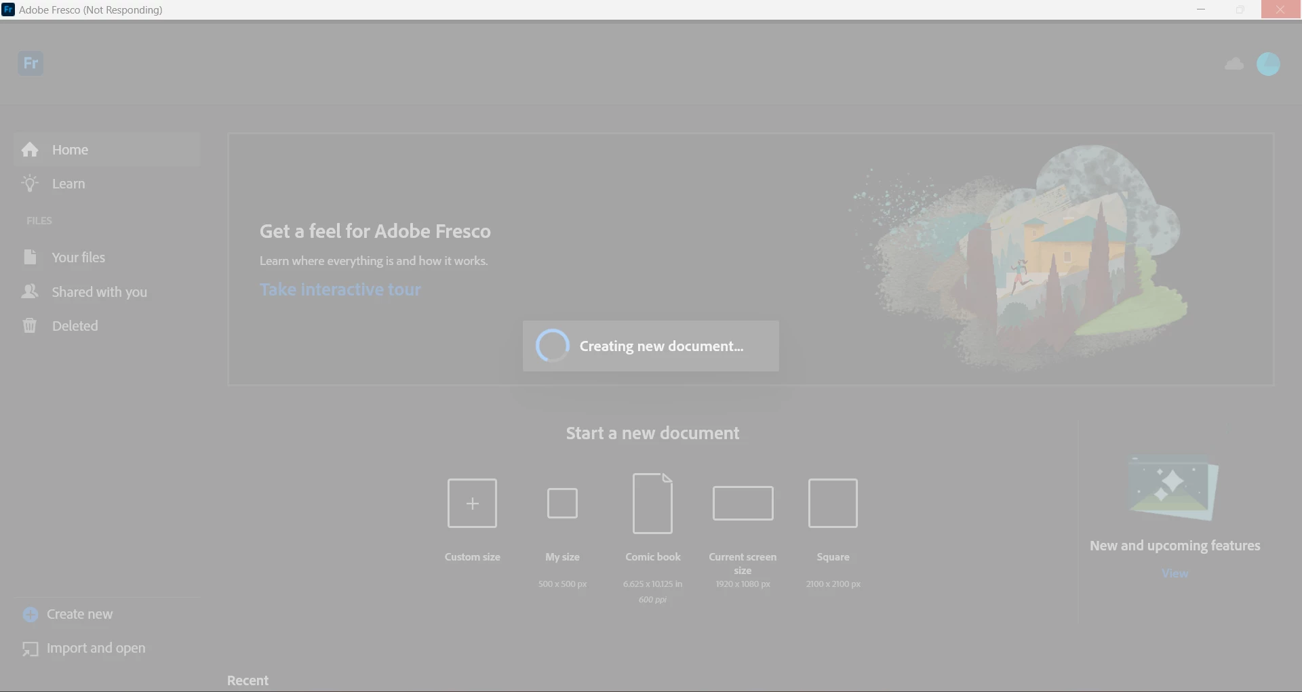Open Your files in the sidebar

pos(106,258)
